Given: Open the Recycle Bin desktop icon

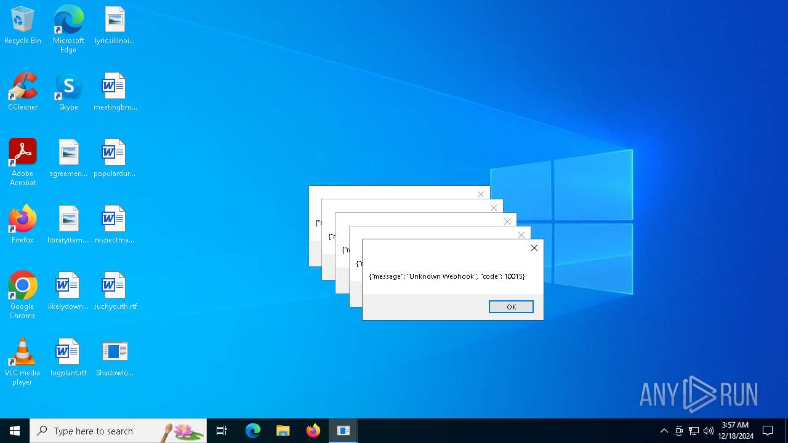Looking at the screenshot, I should coord(23,25).
